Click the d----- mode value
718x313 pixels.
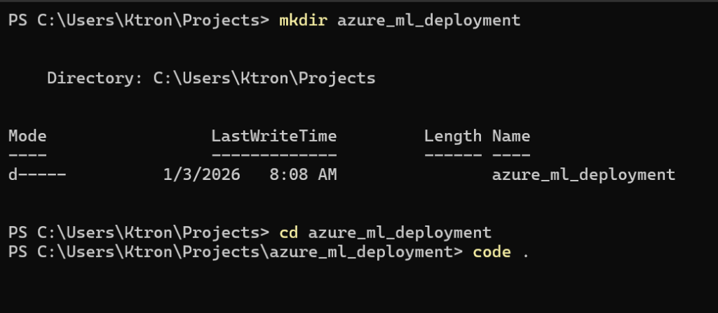37,174
